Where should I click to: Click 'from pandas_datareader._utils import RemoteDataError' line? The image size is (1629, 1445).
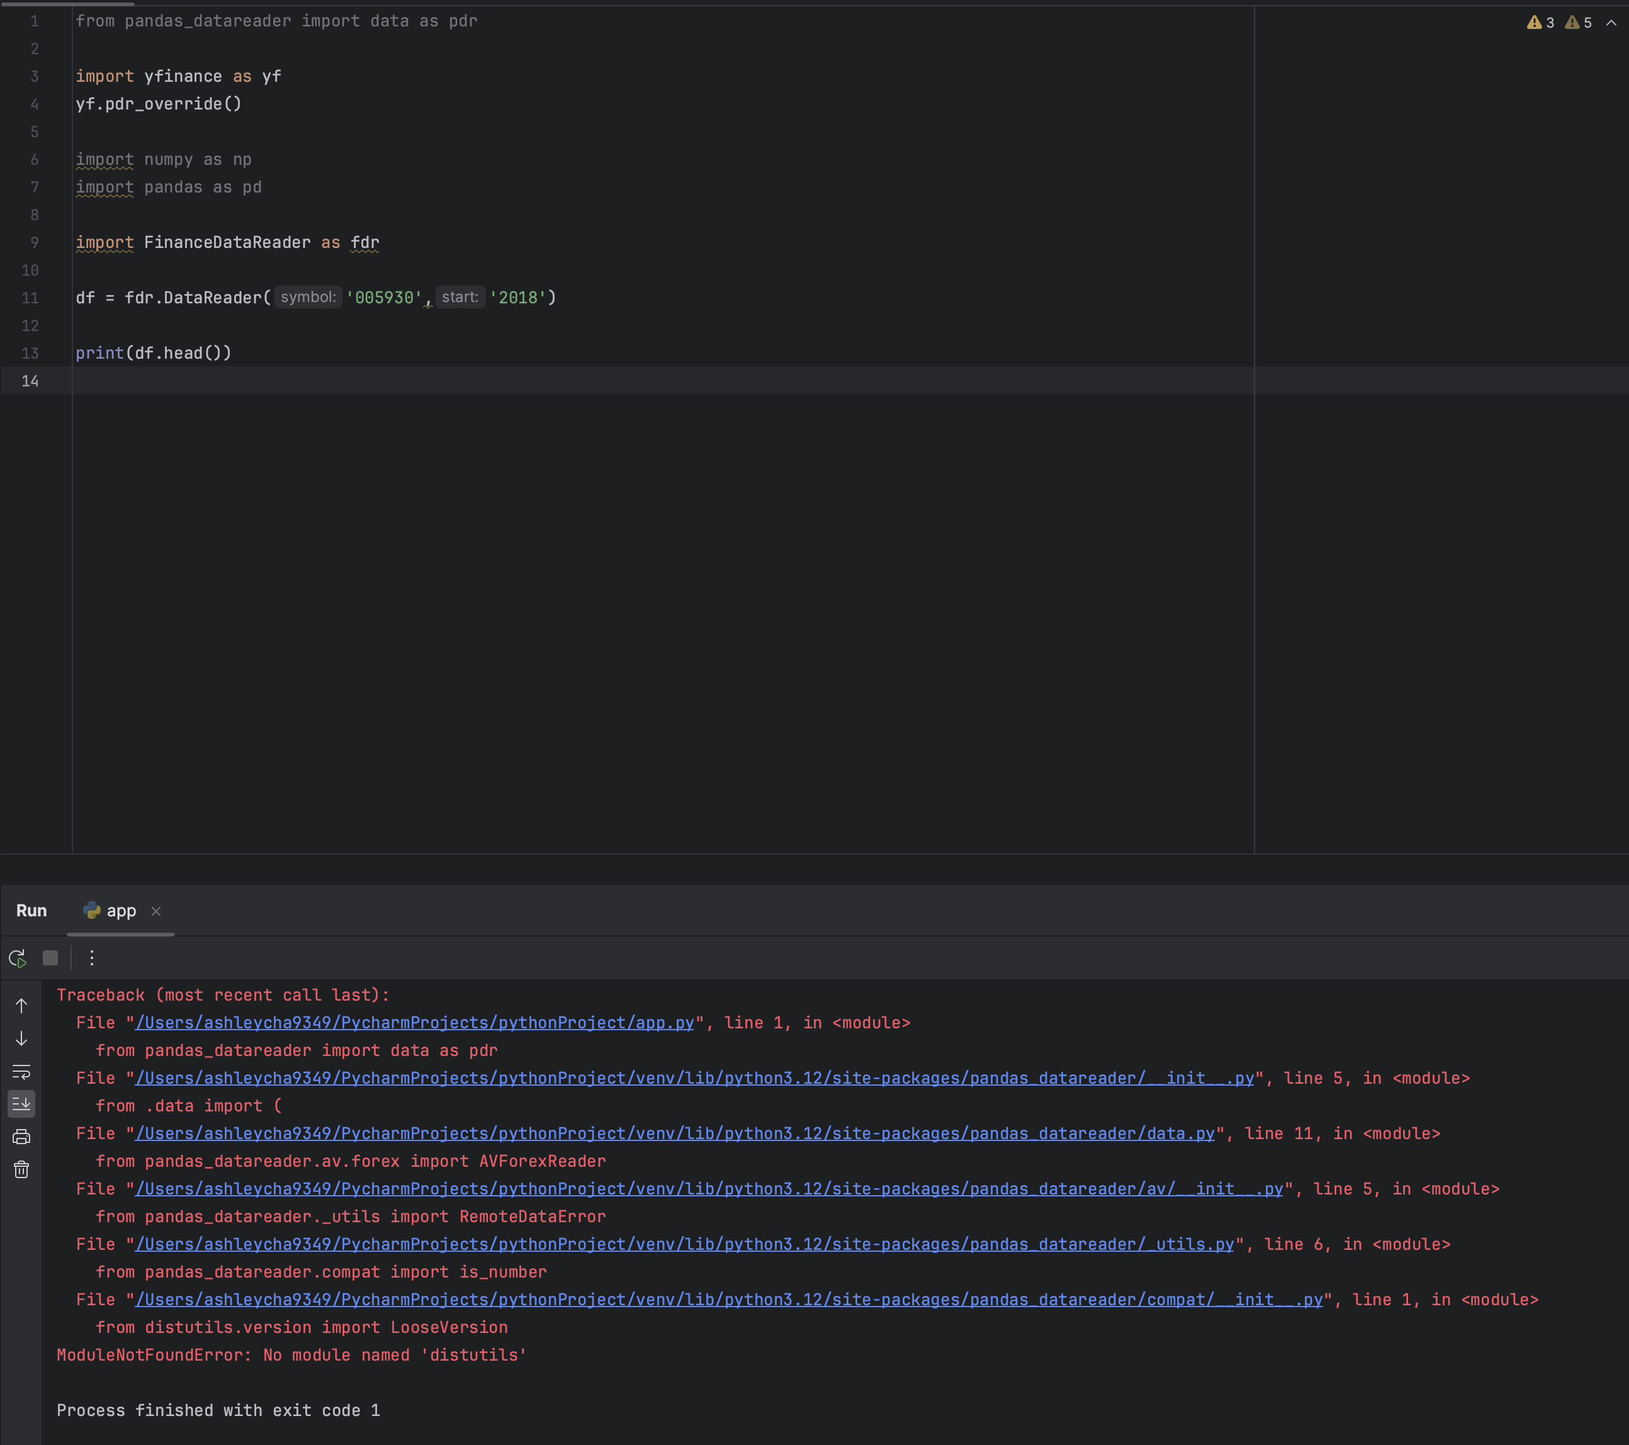351,1217
